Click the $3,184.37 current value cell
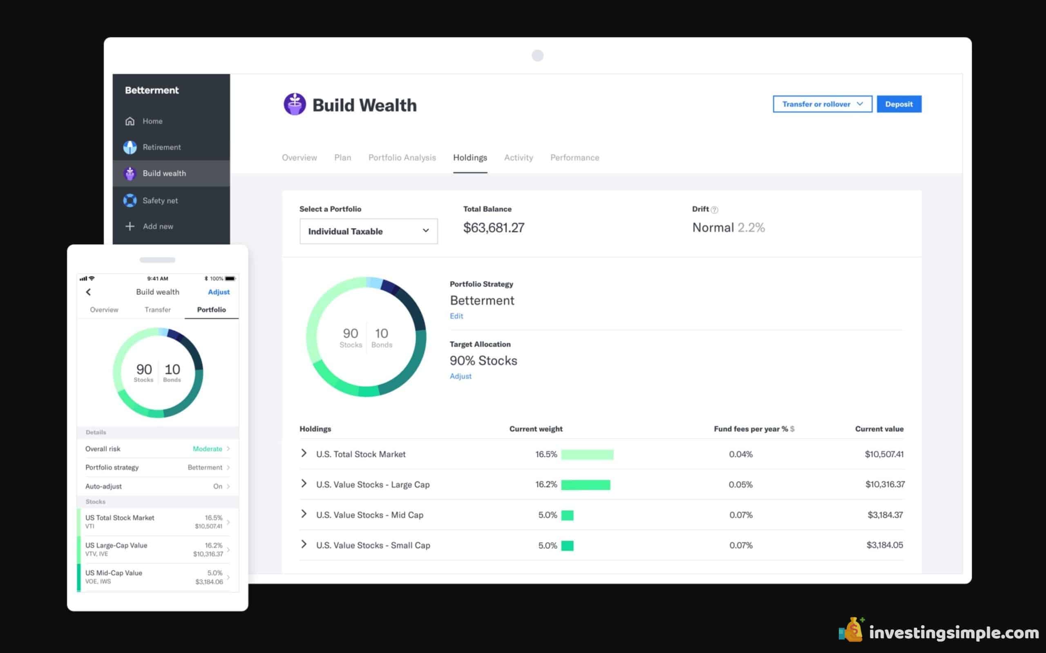 coord(885,515)
